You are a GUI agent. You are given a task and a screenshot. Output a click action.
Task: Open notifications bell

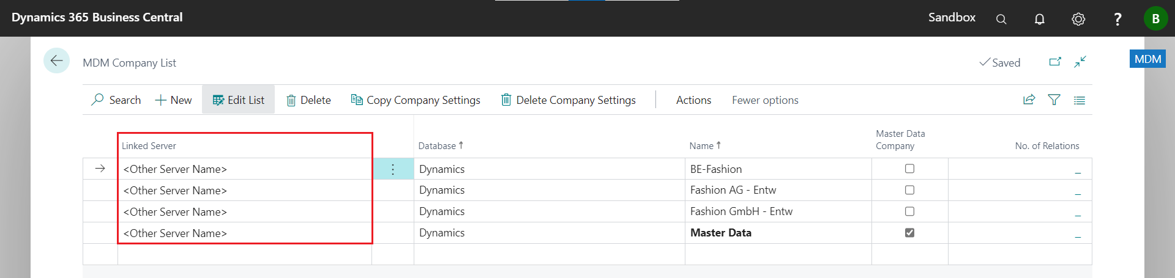(x=1040, y=19)
